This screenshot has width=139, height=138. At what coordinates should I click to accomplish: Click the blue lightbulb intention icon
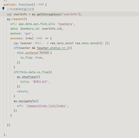pyautogui.click(x=3, y=8)
